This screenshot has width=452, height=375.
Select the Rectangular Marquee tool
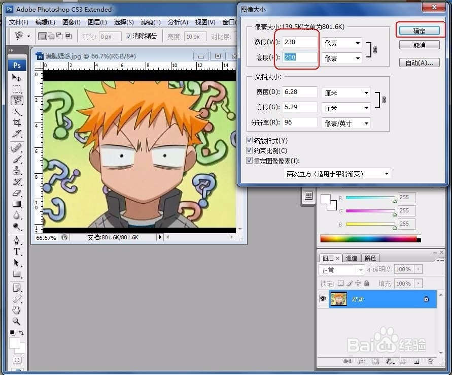(16, 89)
